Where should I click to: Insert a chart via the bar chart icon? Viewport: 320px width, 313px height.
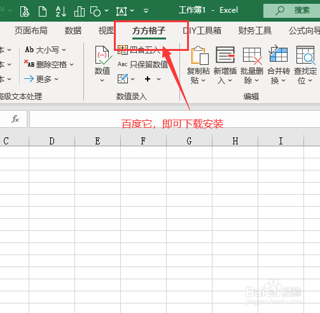(80, 11)
